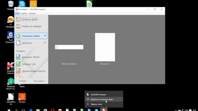Open the Файл menu
The image size is (198, 111).
tap(17, 13)
